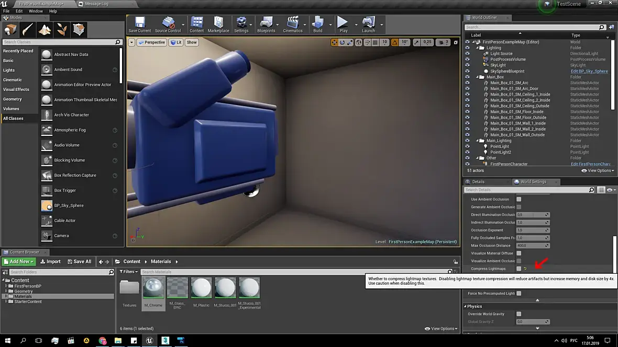
Task: Switch to the Details tab
Action: 478,182
